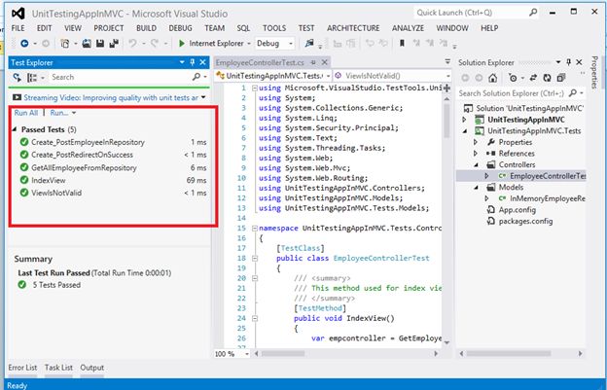Select the IndexView passed test
Viewport: 607px width, 390px height.
coord(49,180)
